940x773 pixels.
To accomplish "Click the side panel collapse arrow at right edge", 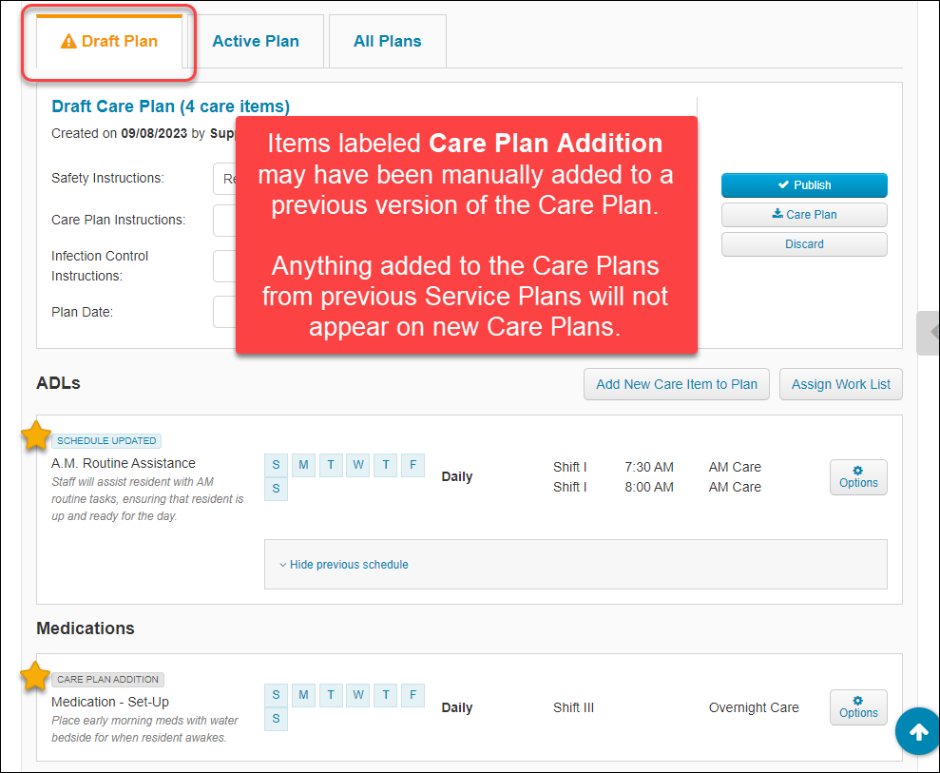I will click(930, 332).
